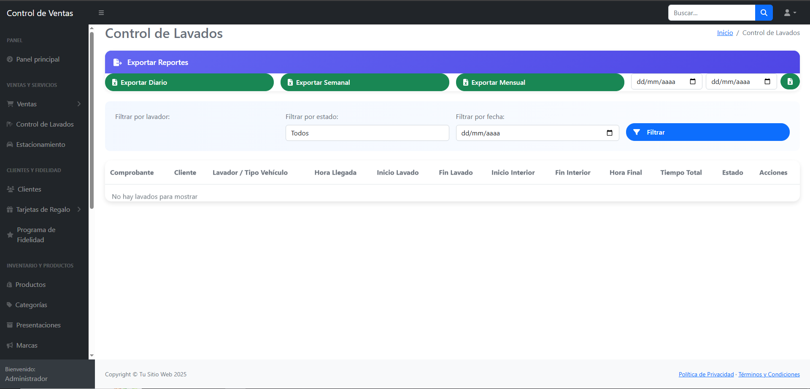Click the Marcas megaphone icon
This screenshot has height=389, width=810.
pyautogui.click(x=9, y=345)
